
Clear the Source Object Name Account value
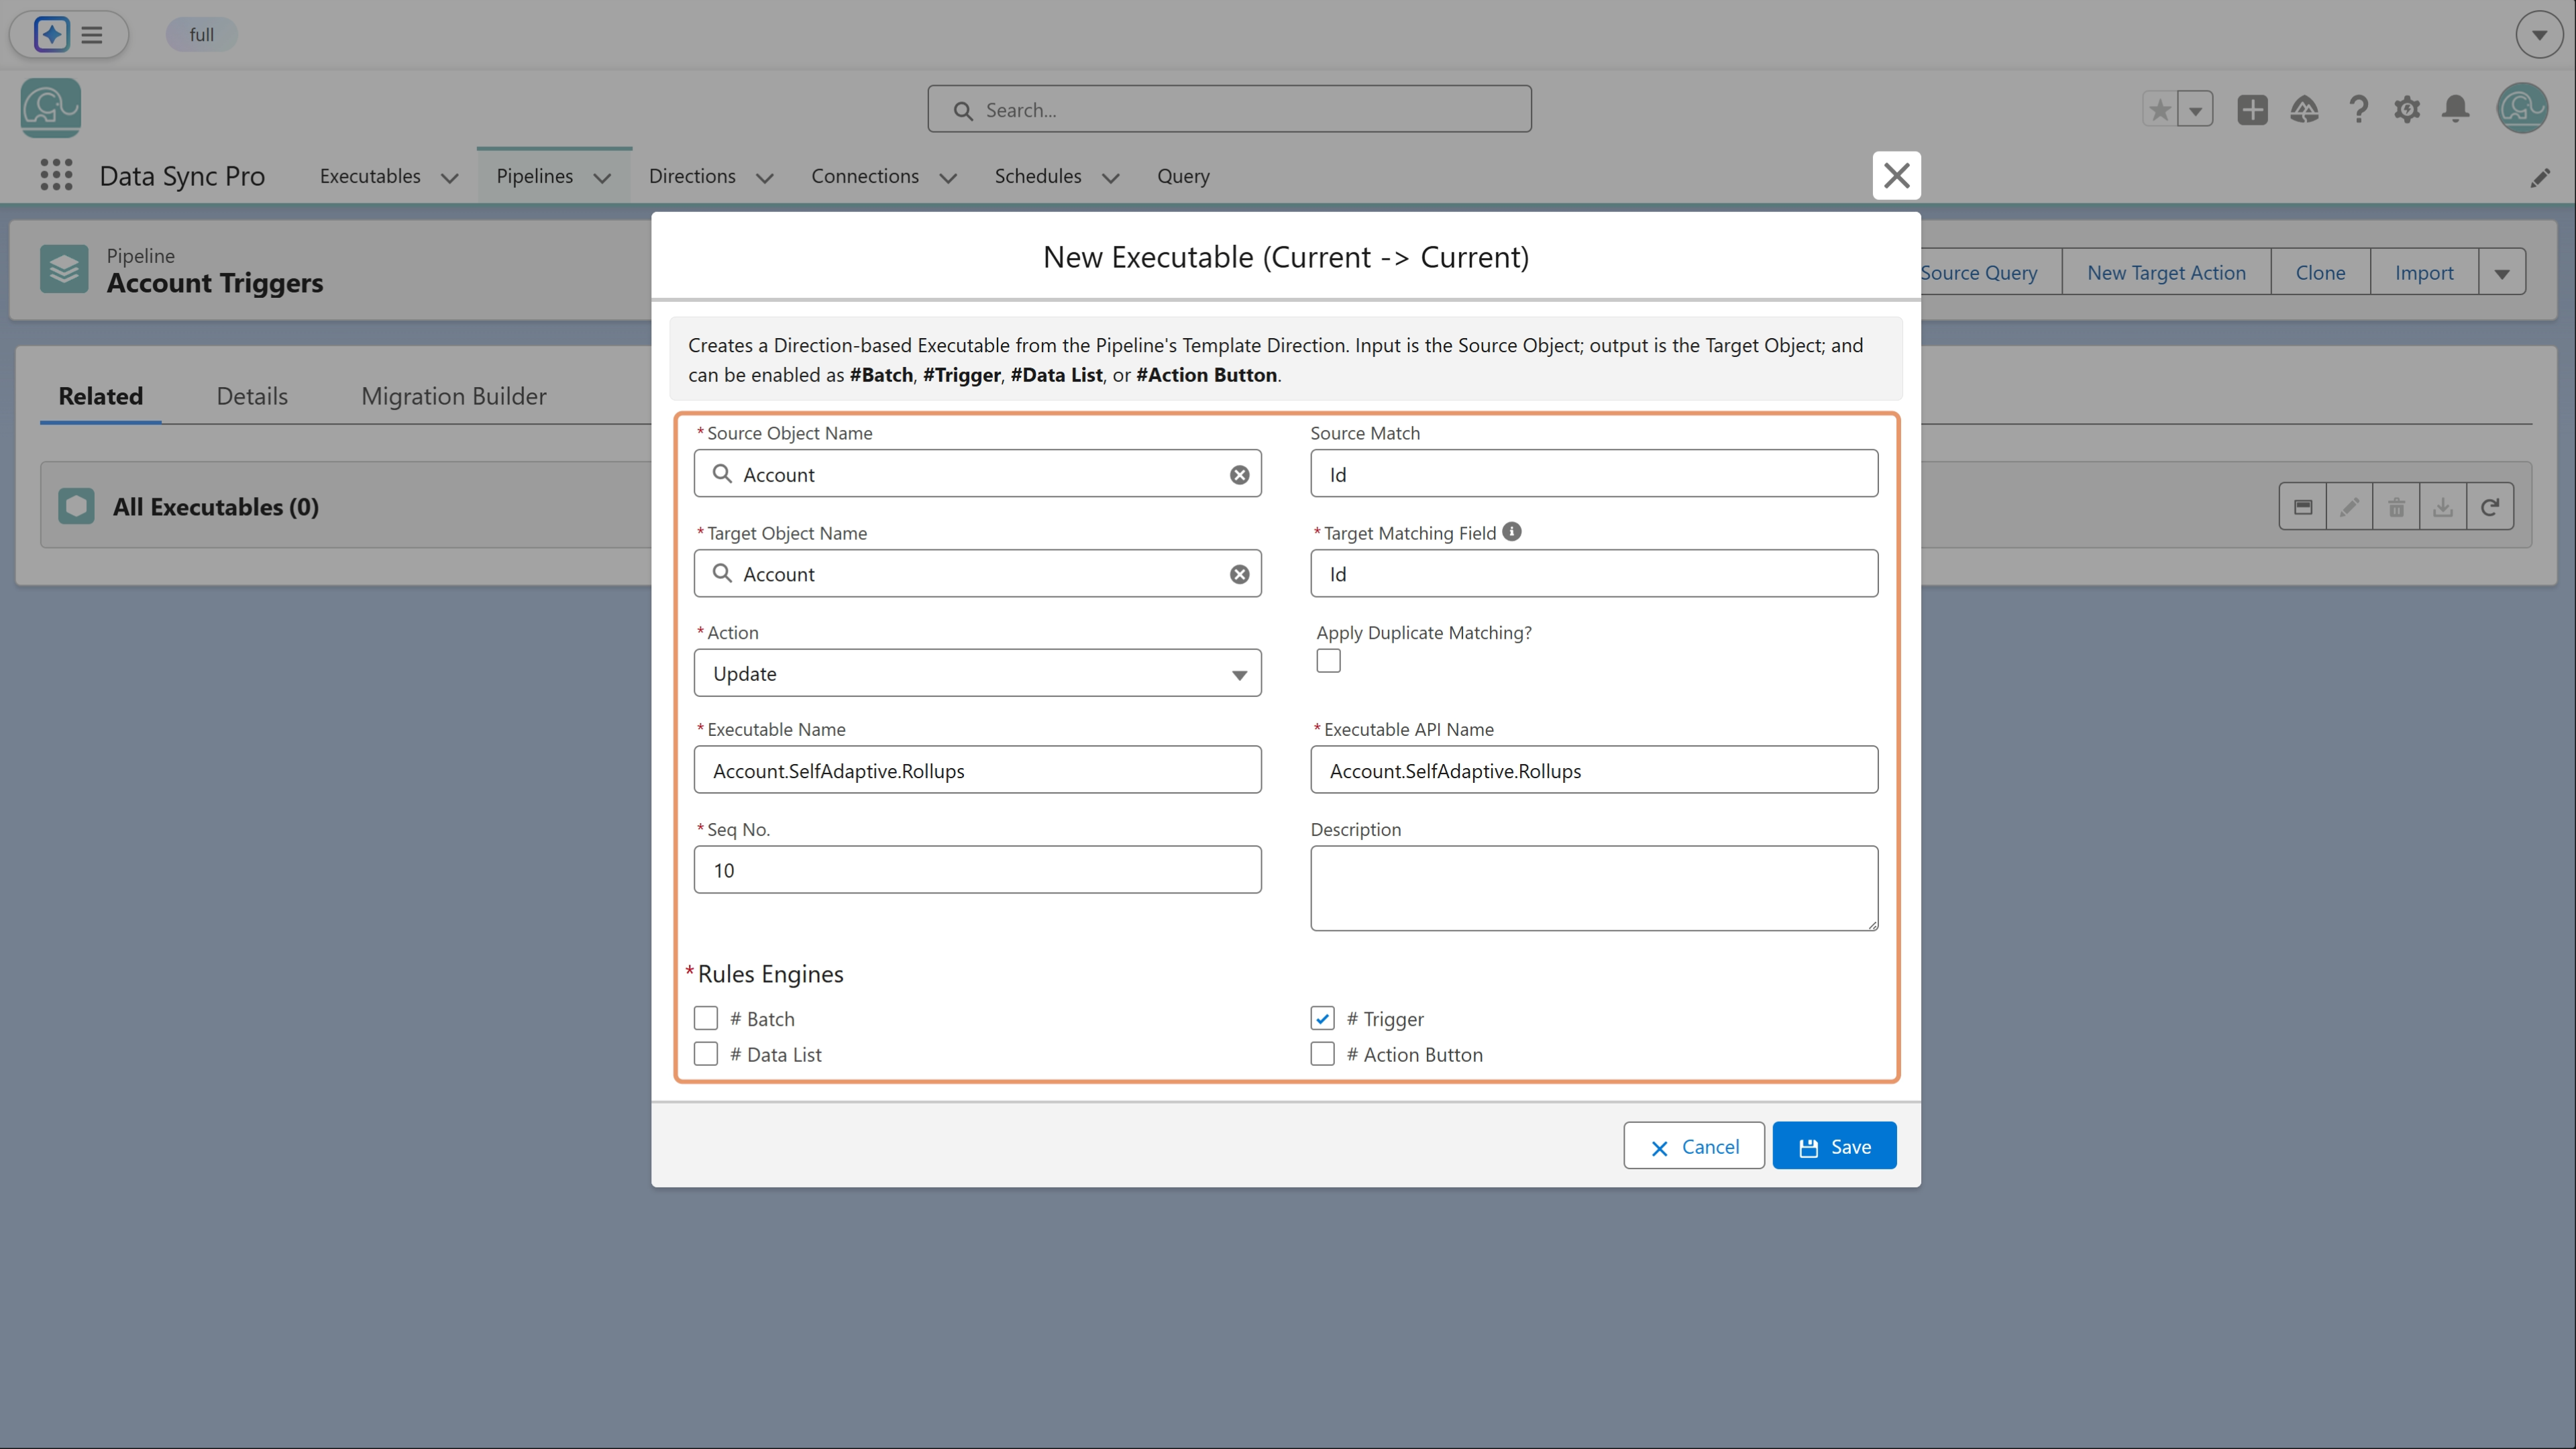(x=1239, y=475)
